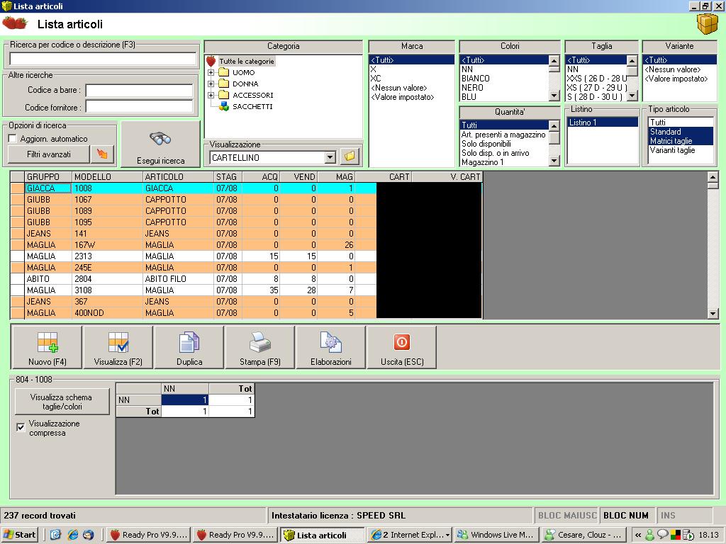The height and width of the screenshot is (544, 726).
Task: Select XXS size in Taglia list
Action: [x=597, y=79]
